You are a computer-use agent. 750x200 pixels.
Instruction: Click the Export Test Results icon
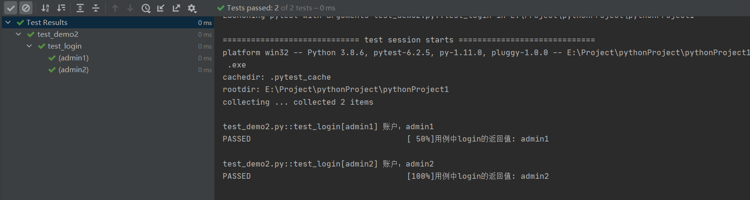pyautogui.click(x=176, y=8)
